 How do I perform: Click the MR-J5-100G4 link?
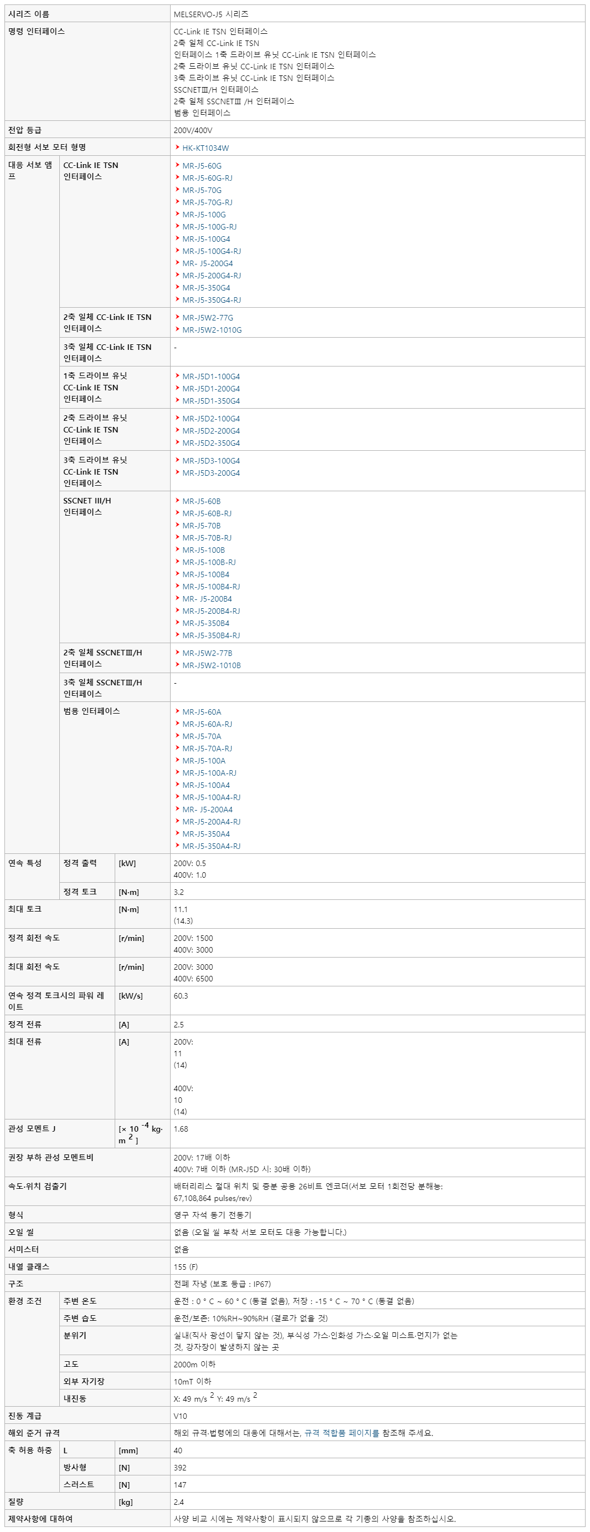pos(206,239)
